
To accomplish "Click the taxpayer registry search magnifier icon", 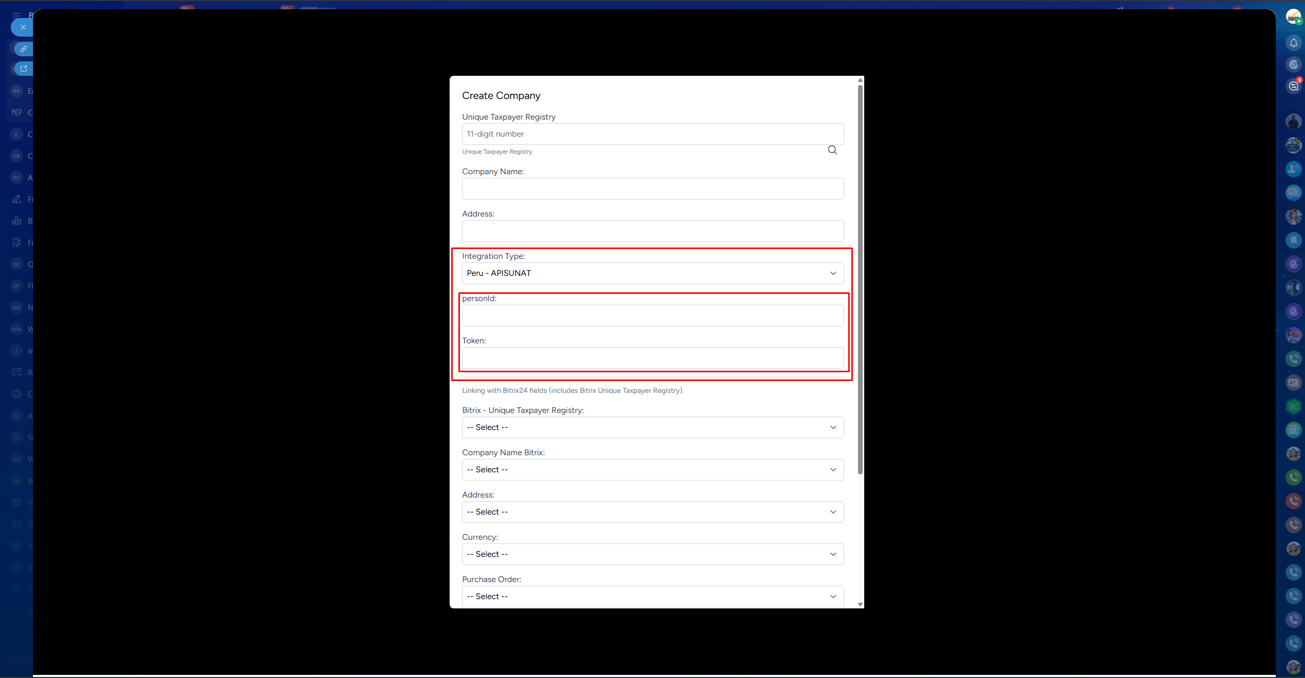I will (x=832, y=150).
